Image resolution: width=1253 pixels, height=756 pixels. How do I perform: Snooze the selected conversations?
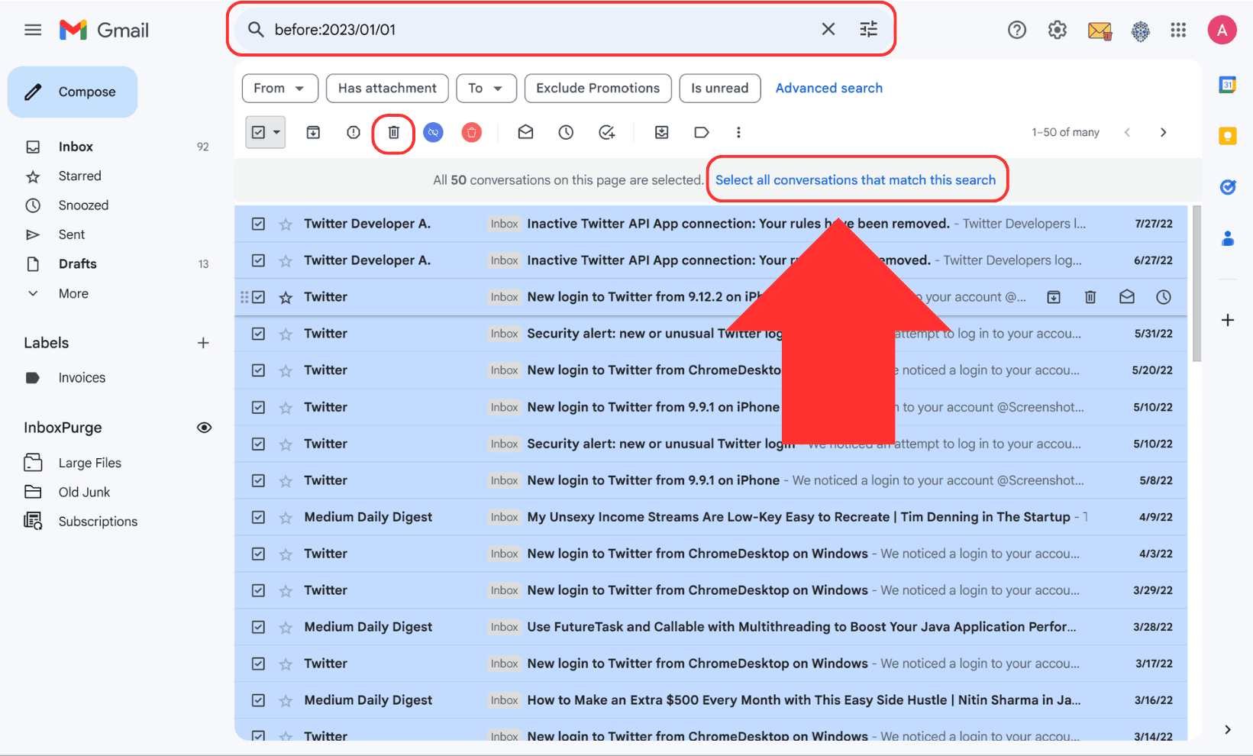[x=566, y=132]
